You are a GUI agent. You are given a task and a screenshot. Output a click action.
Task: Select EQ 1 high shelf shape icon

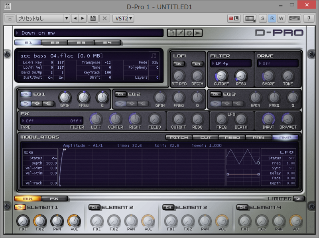[48, 104]
